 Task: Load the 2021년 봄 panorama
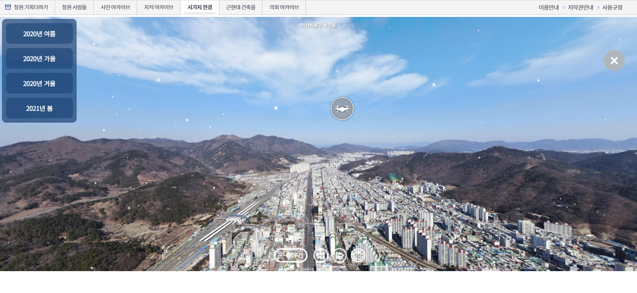coord(39,108)
